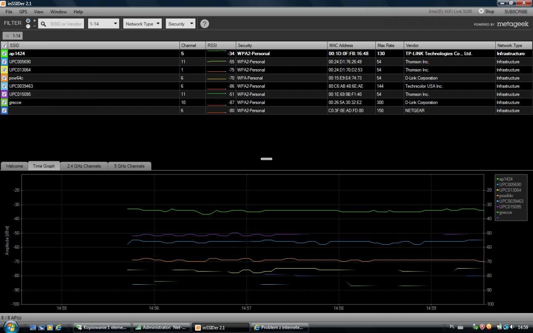Click the Intel WiFi Link 5100 adapter label
533x333 pixels.
click(450, 12)
